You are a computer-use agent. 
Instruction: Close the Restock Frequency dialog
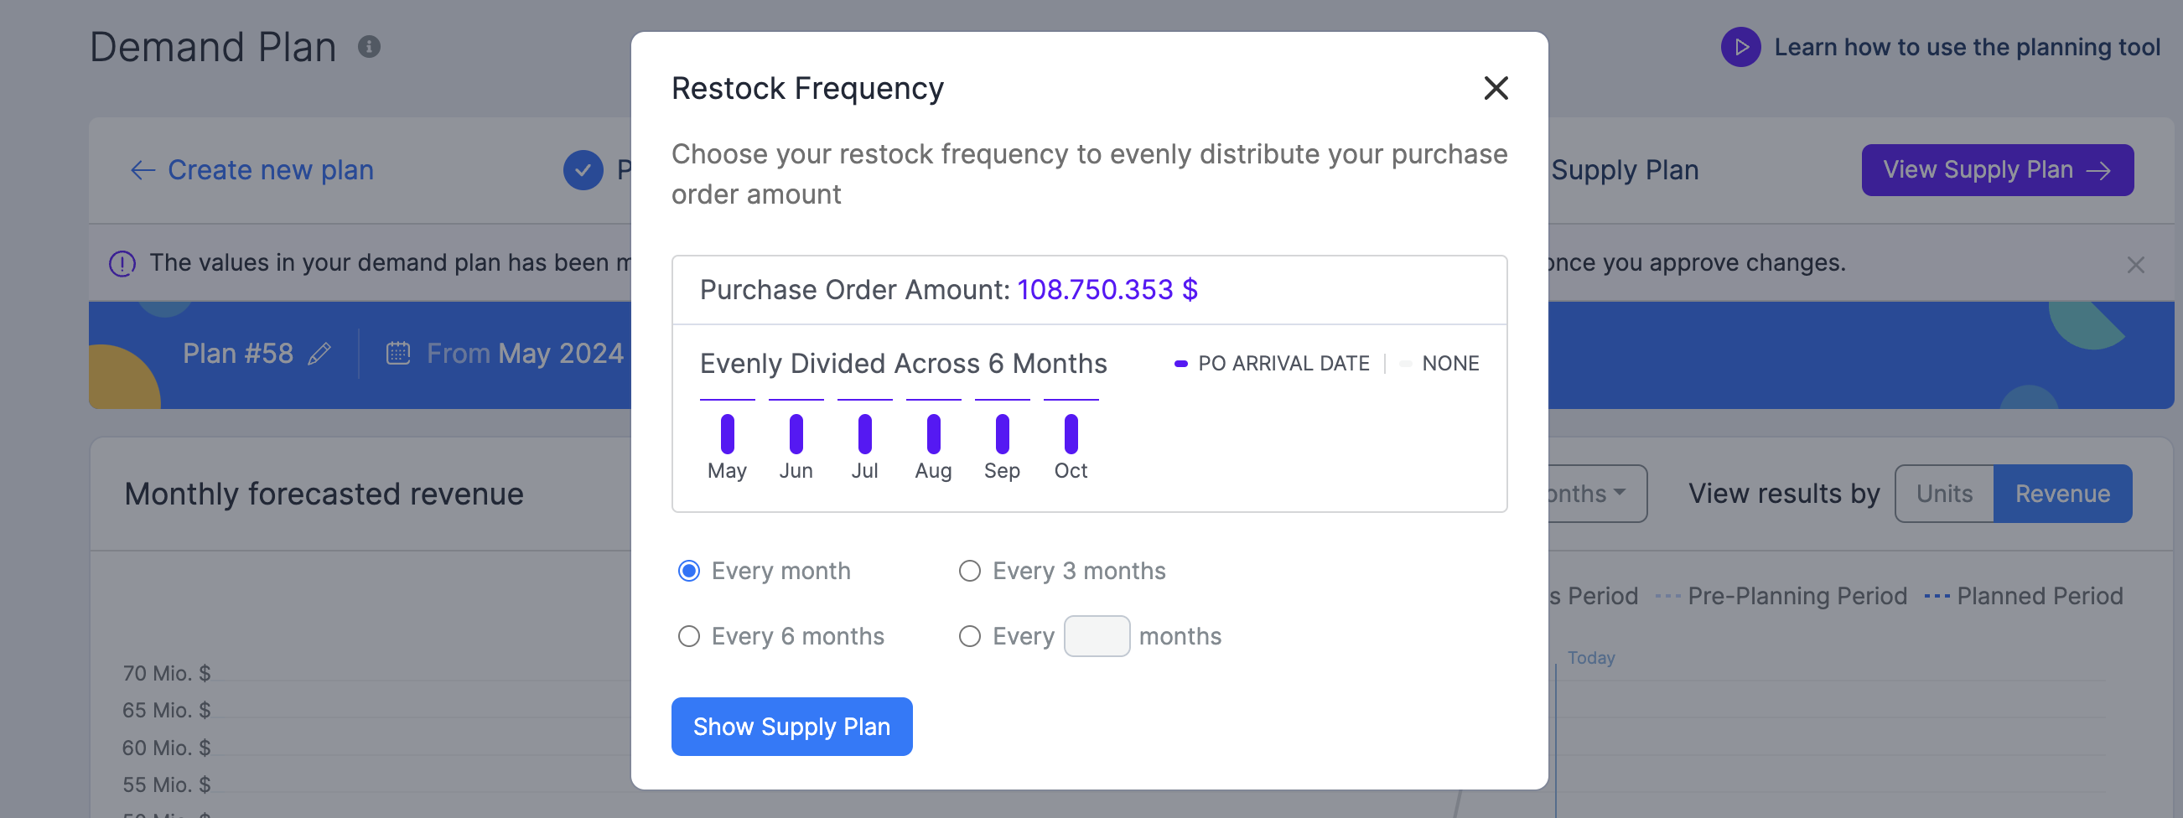pyautogui.click(x=1496, y=88)
